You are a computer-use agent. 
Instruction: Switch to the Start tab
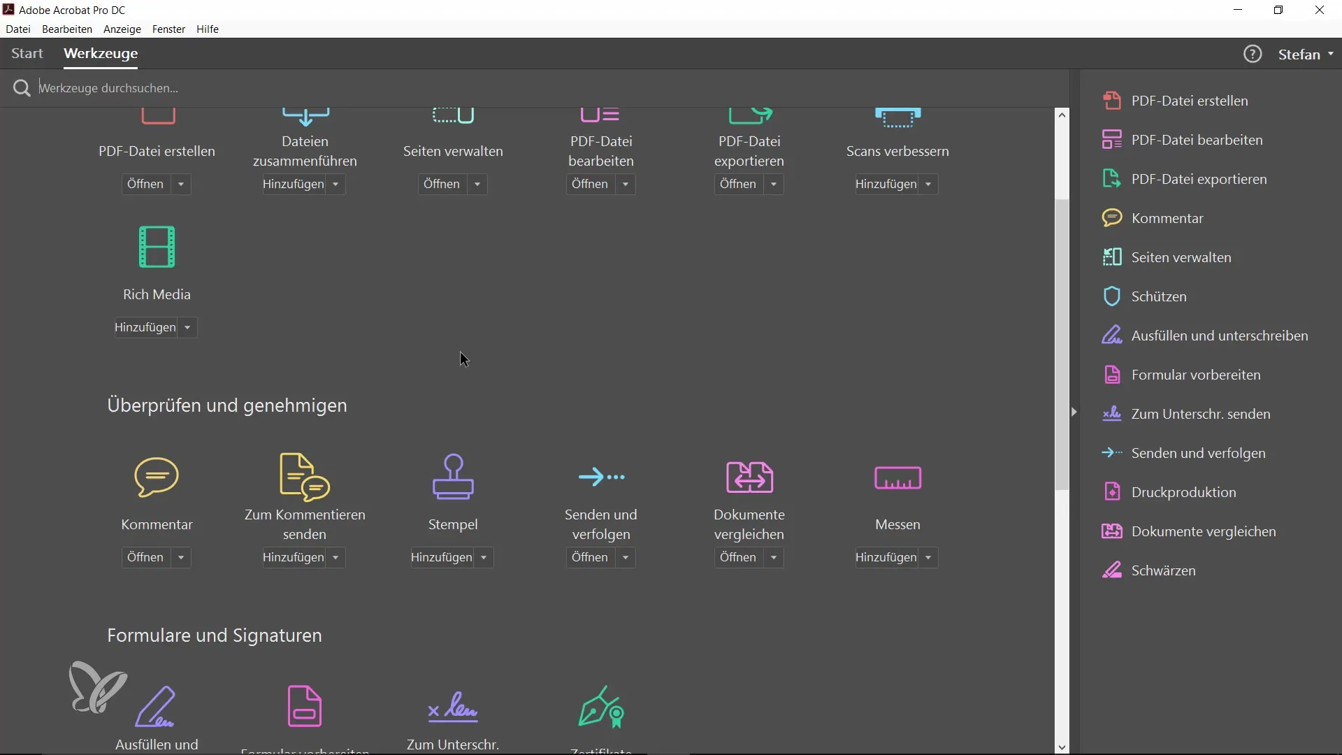(x=27, y=54)
